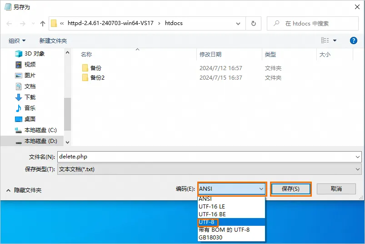Image resolution: width=365 pixels, height=244 pixels.
Task: Click the 备份 folder icon
Action: [85, 68]
